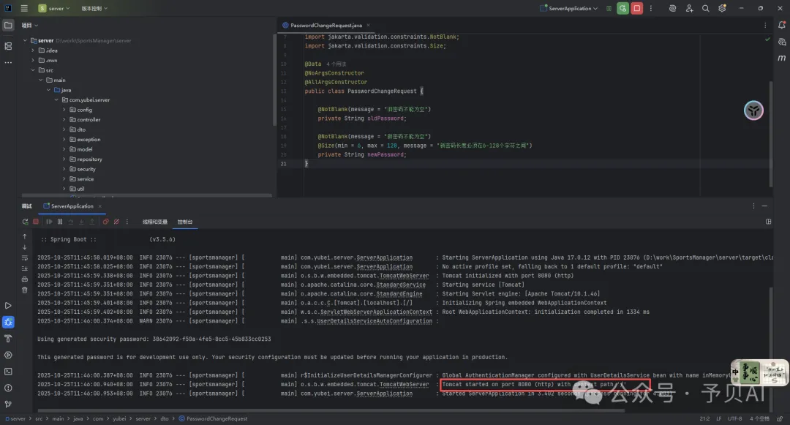
Task: Expand the .mvn folder
Action: point(33,60)
